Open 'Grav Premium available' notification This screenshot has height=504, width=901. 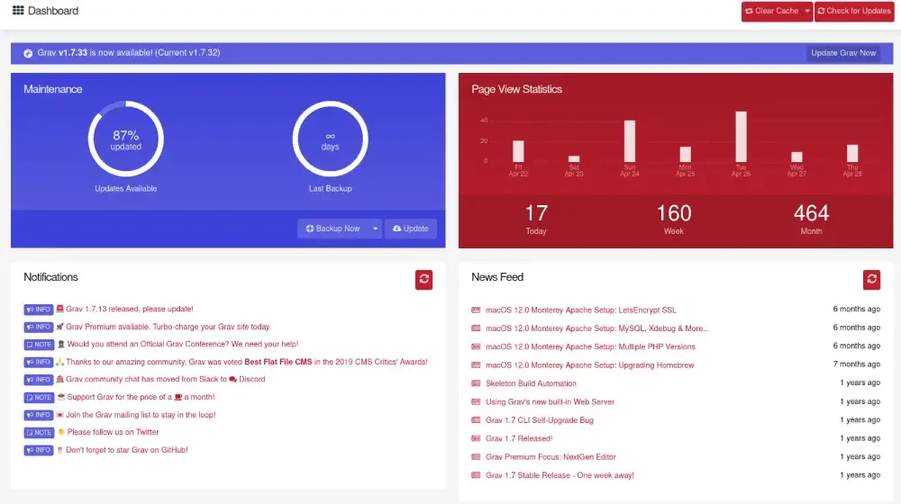pos(168,327)
